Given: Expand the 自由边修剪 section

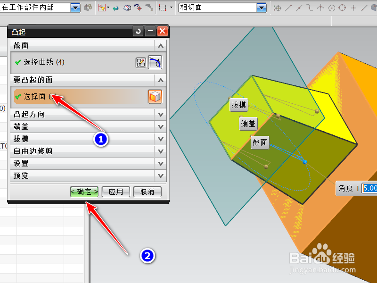Looking at the screenshot, I should (161, 151).
